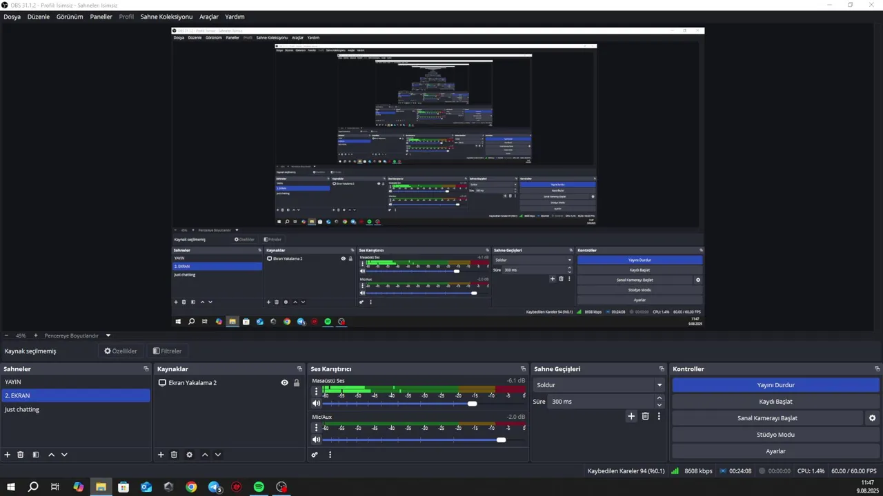883x496 pixels.
Task: Open the Paneller menu
Action: click(101, 17)
